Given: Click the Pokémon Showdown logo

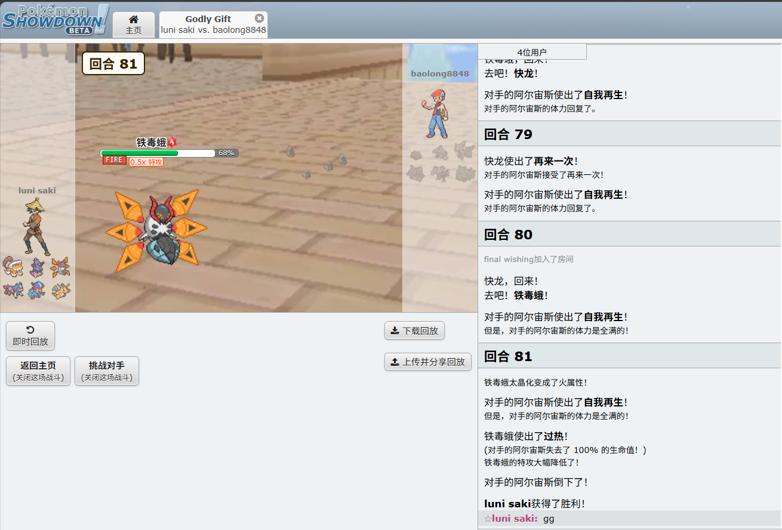Looking at the screenshot, I should (x=55, y=19).
